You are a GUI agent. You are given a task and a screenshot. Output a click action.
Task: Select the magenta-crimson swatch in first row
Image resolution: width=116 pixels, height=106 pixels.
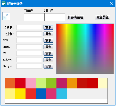[x=62, y=83]
